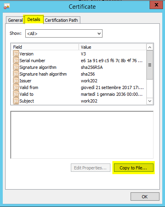
Task: Click the giovedì 21 settembre 2017 value
Action: tap(112, 87)
